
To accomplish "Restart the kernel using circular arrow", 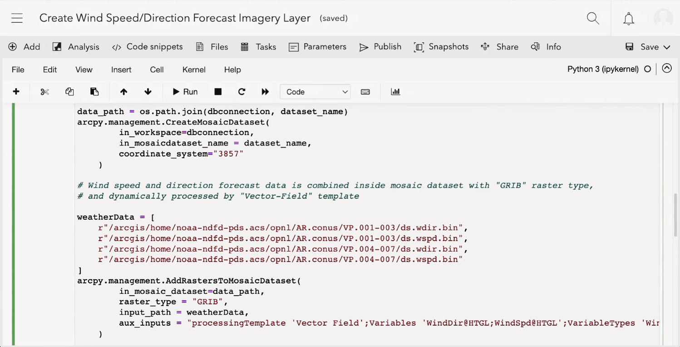I will pyautogui.click(x=241, y=92).
